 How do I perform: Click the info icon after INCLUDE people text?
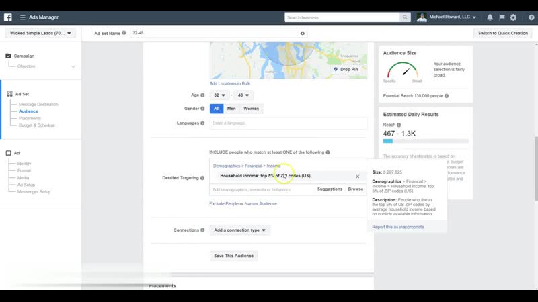coord(328,152)
